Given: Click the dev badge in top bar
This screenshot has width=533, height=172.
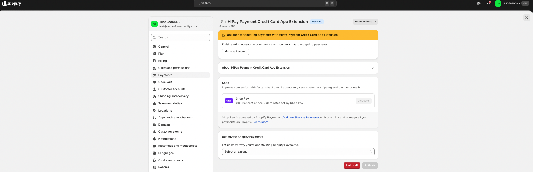Looking at the screenshot, I should tap(525, 3).
